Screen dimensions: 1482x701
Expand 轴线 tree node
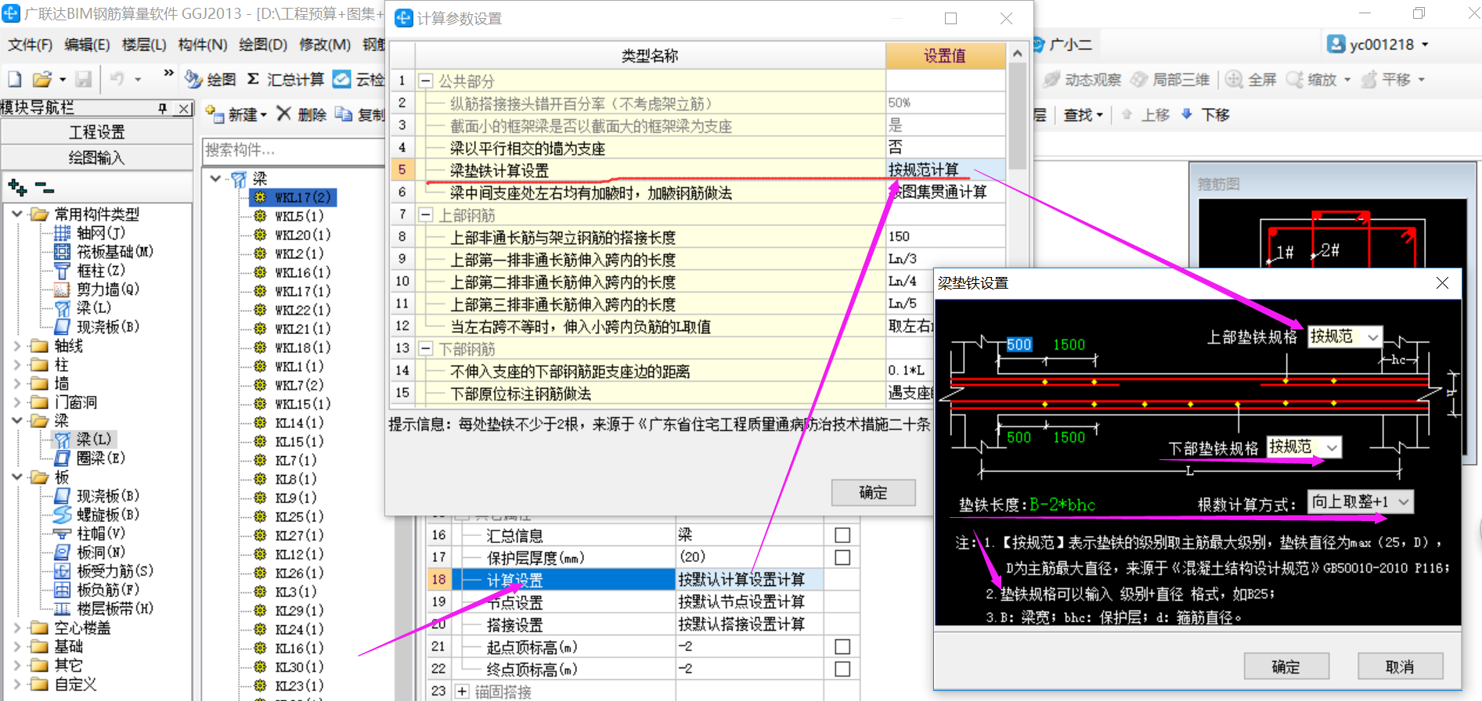(17, 346)
